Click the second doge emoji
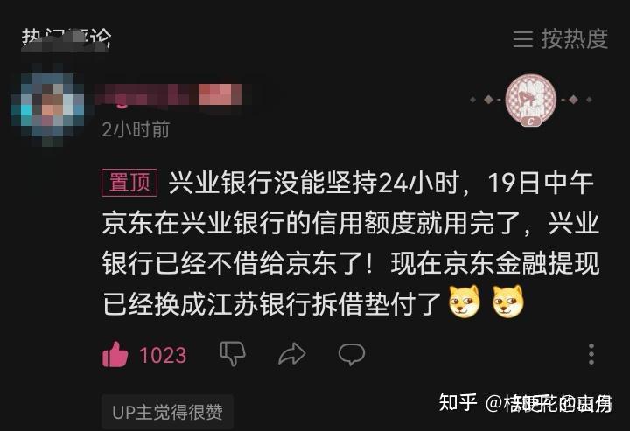The image size is (630, 431). point(508,302)
